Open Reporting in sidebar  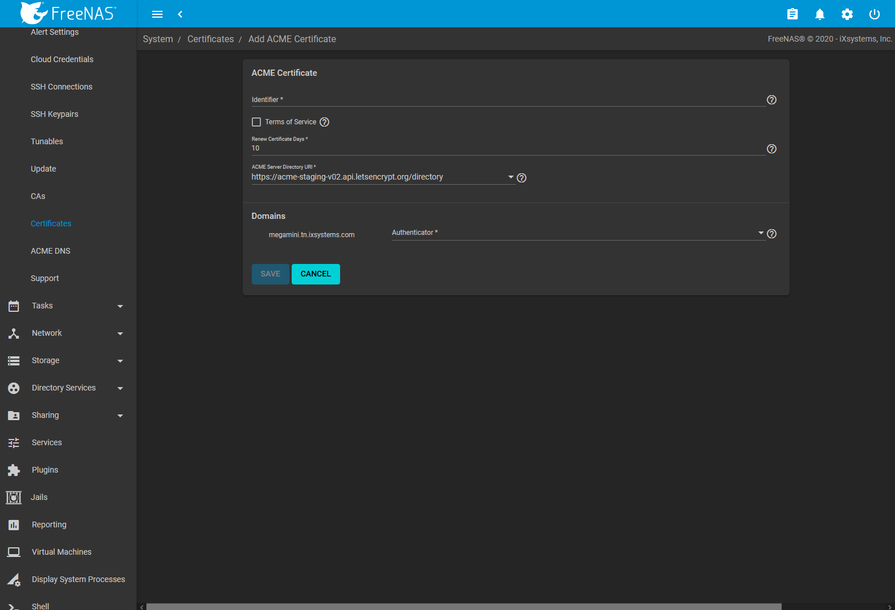pos(49,524)
